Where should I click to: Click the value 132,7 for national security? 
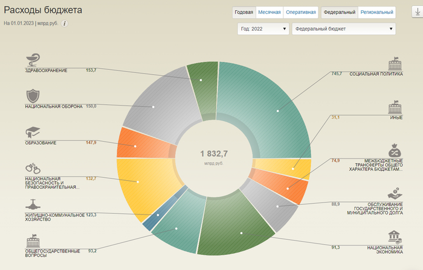[x=91, y=179]
